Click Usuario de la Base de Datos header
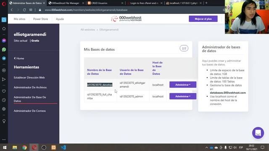Screen dimensions: 269x151 tap(132, 72)
